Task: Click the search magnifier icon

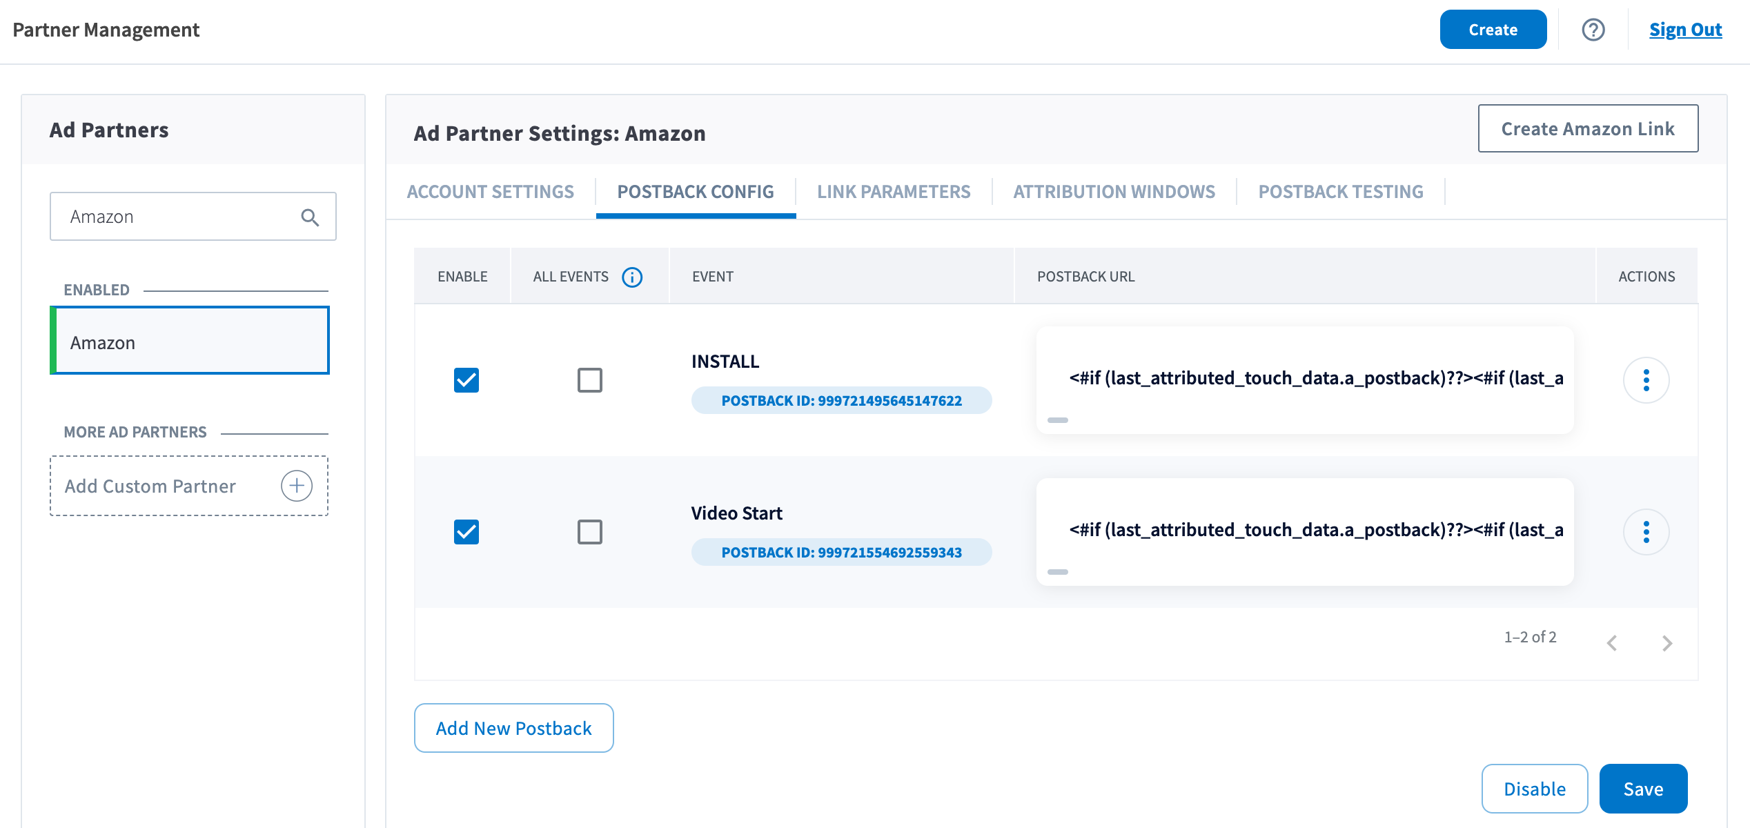Action: point(310,217)
